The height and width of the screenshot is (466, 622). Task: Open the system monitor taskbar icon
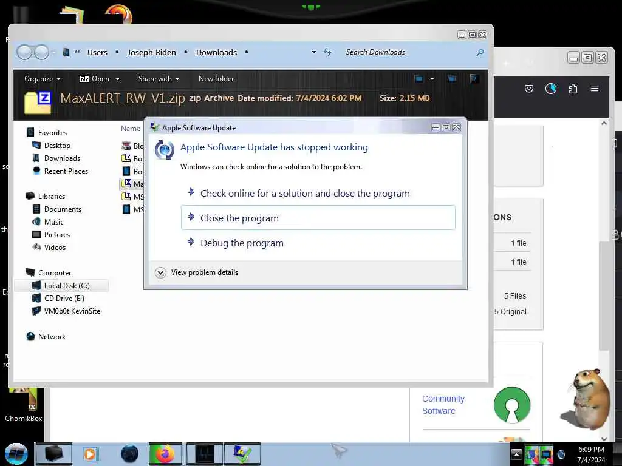point(205,454)
